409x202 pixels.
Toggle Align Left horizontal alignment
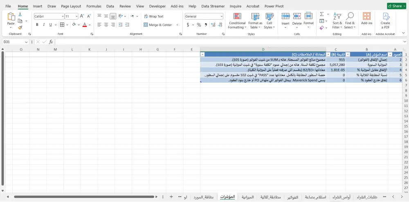coord(99,25)
